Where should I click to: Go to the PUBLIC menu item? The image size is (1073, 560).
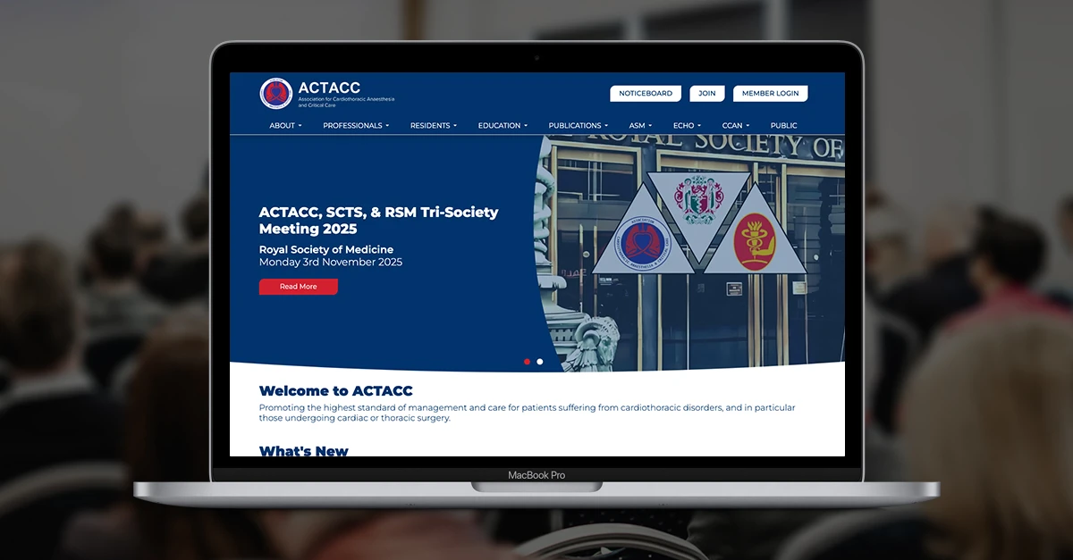784,126
